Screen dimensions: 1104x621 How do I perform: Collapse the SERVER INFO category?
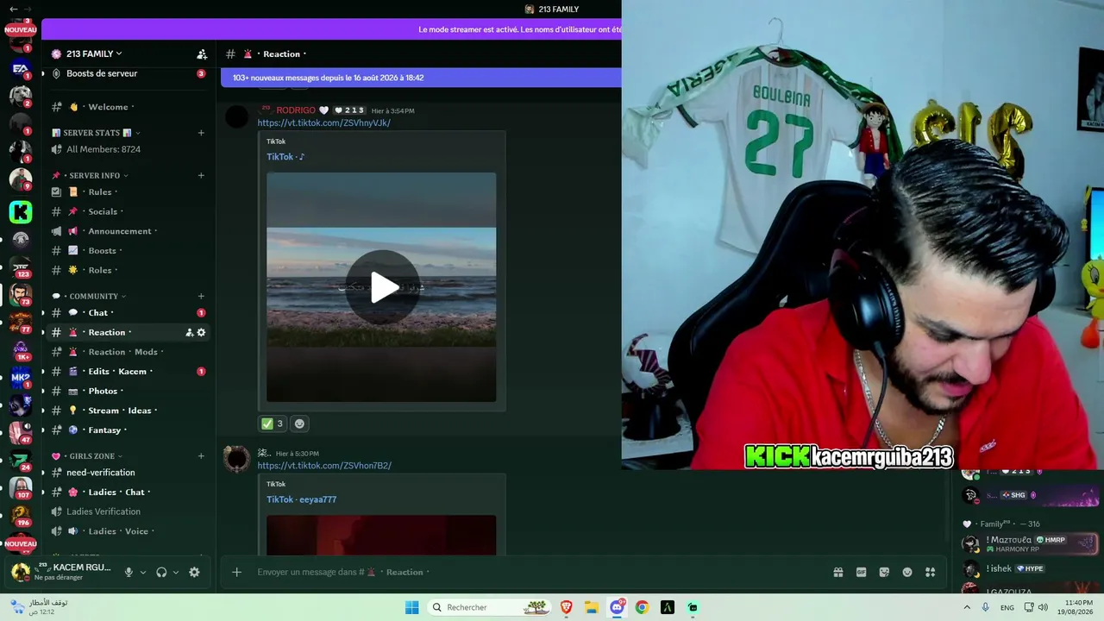[x=90, y=175]
